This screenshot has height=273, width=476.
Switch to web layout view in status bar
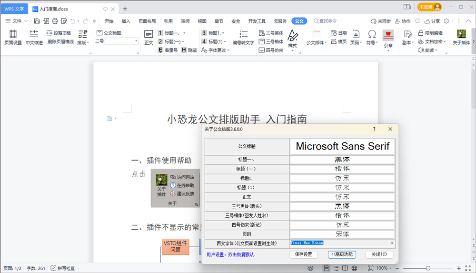pyautogui.click(x=354, y=268)
